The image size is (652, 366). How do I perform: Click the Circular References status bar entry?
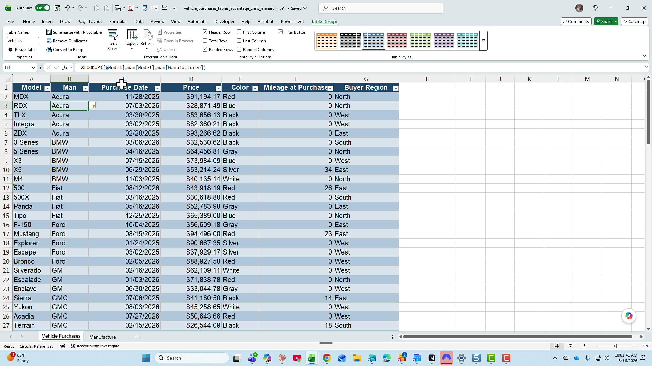click(x=36, y=346)
